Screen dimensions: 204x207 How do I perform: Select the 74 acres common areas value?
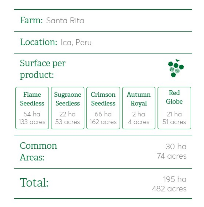pyautogui.click(x=172, y=156)
